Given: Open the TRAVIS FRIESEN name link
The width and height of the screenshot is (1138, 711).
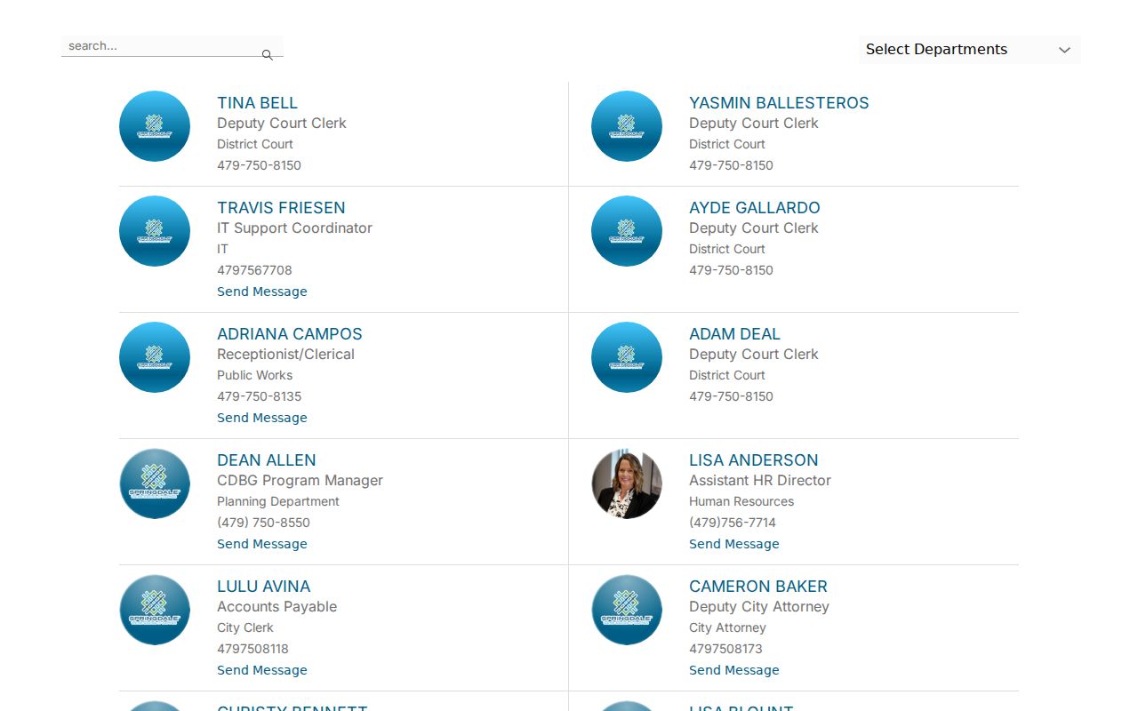Looking at the screenshot, I should click(281, 208).
